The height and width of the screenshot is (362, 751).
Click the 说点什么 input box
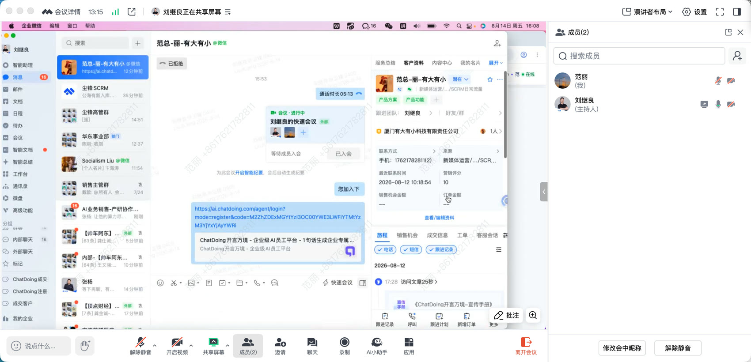click(38, 346)
